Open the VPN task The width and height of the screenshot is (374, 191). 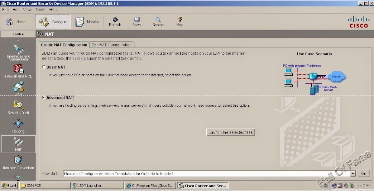pos(18,89)
